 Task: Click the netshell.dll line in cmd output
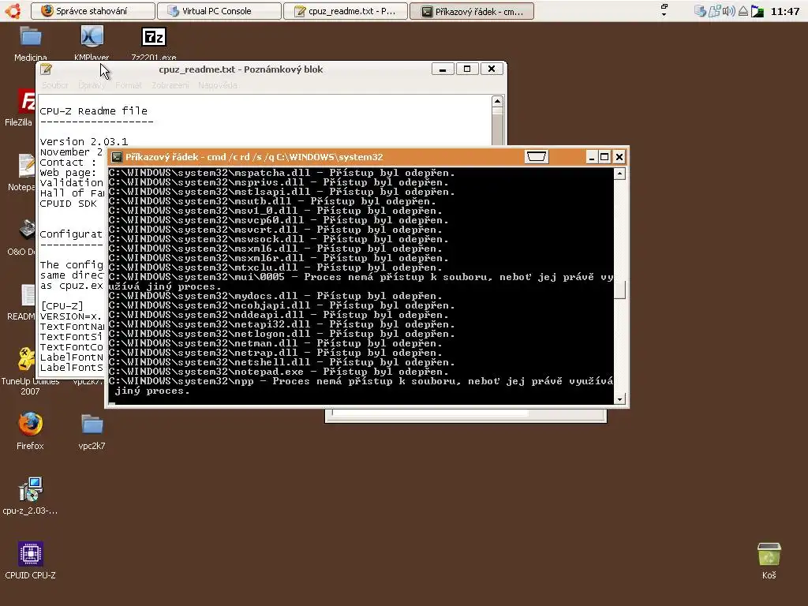pos(282,362)
